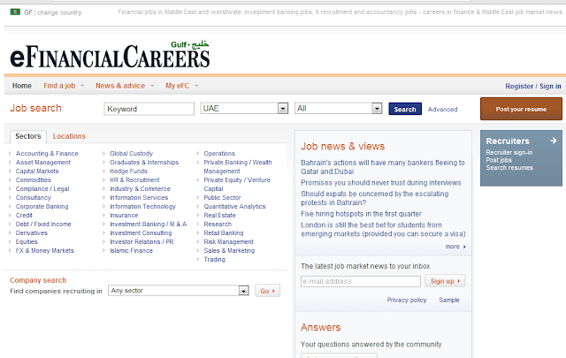566x358 pixels.
Task: Switch to the Locations tab
Action: click(69, 136)
